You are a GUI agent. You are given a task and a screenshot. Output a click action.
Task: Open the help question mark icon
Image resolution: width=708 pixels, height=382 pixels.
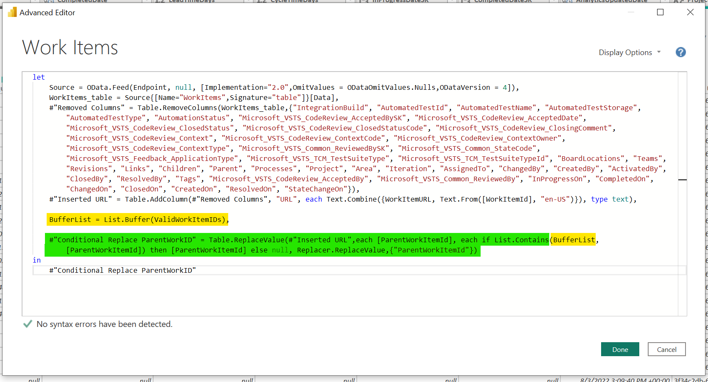pyautogui.click(x=680, y=52)
